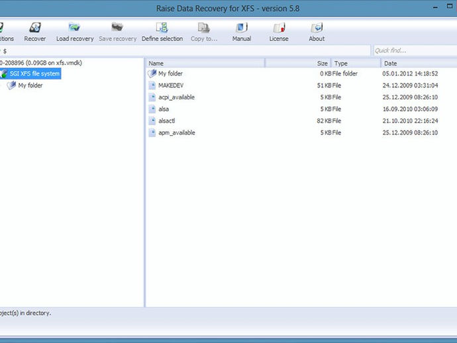This screenshot has height=343, width=457.
Task: Minimize the Raise Data Recovery window
Action: tap(435, 8)
